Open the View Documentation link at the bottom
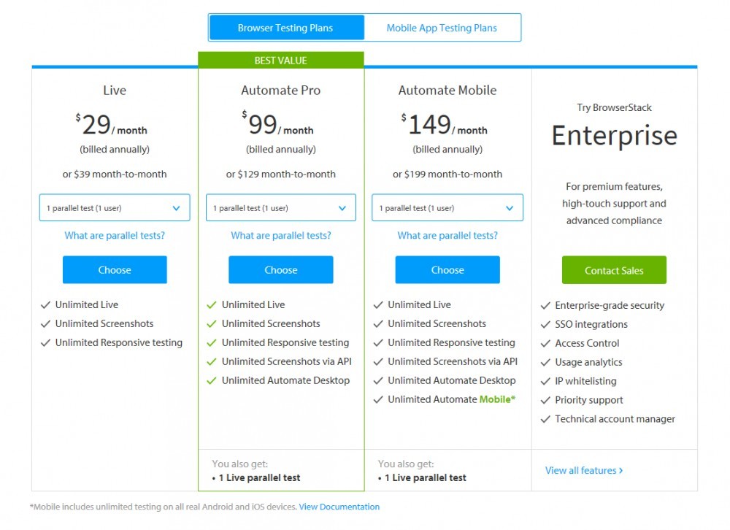The image size is (730, 530). (x=339, y=506)
